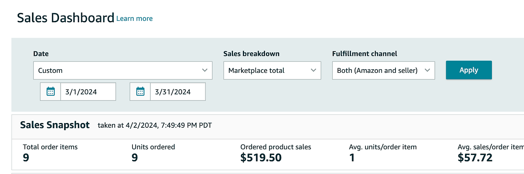Click the Fulfillment channel field label
The height and width of the screenshot is (174, 524).
[x=365, y=54]
